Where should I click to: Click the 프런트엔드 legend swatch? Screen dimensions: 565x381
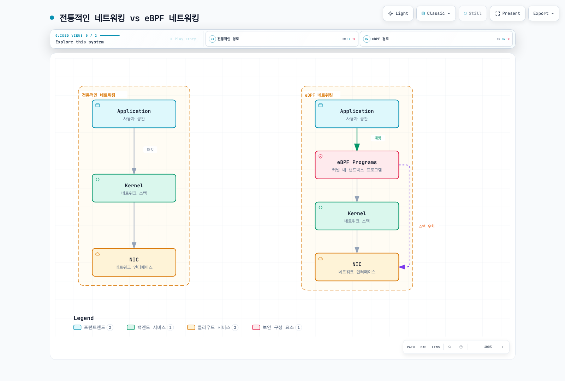[77, 327]
